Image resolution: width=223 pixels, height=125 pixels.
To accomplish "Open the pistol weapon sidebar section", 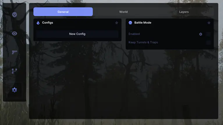I will [x=14, y=52].
